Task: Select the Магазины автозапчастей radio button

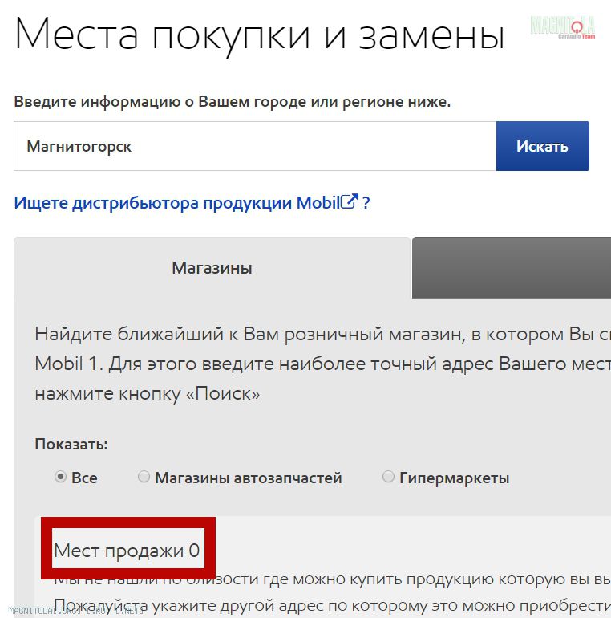Action: click(144, 477)
